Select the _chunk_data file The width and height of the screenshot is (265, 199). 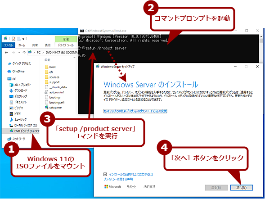click(56, 87)
